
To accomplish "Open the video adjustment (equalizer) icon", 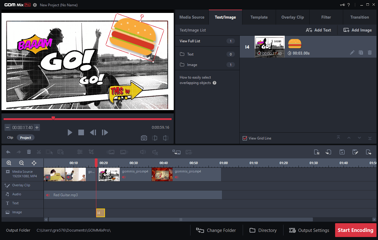I will [x=79, y=152].
